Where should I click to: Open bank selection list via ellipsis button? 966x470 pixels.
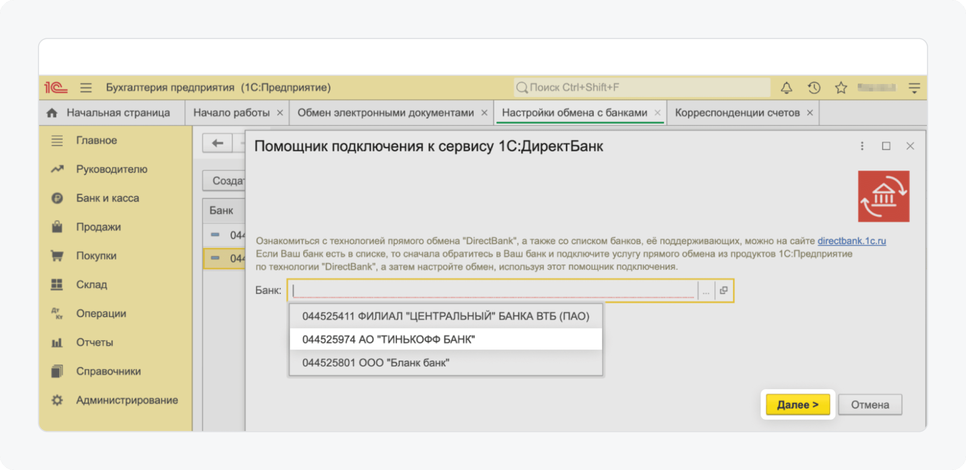706,291
